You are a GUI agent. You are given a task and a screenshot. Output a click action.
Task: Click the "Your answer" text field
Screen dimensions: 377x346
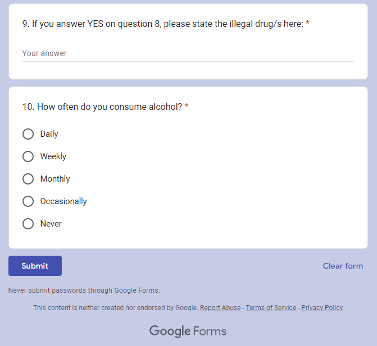click(188, 54)
